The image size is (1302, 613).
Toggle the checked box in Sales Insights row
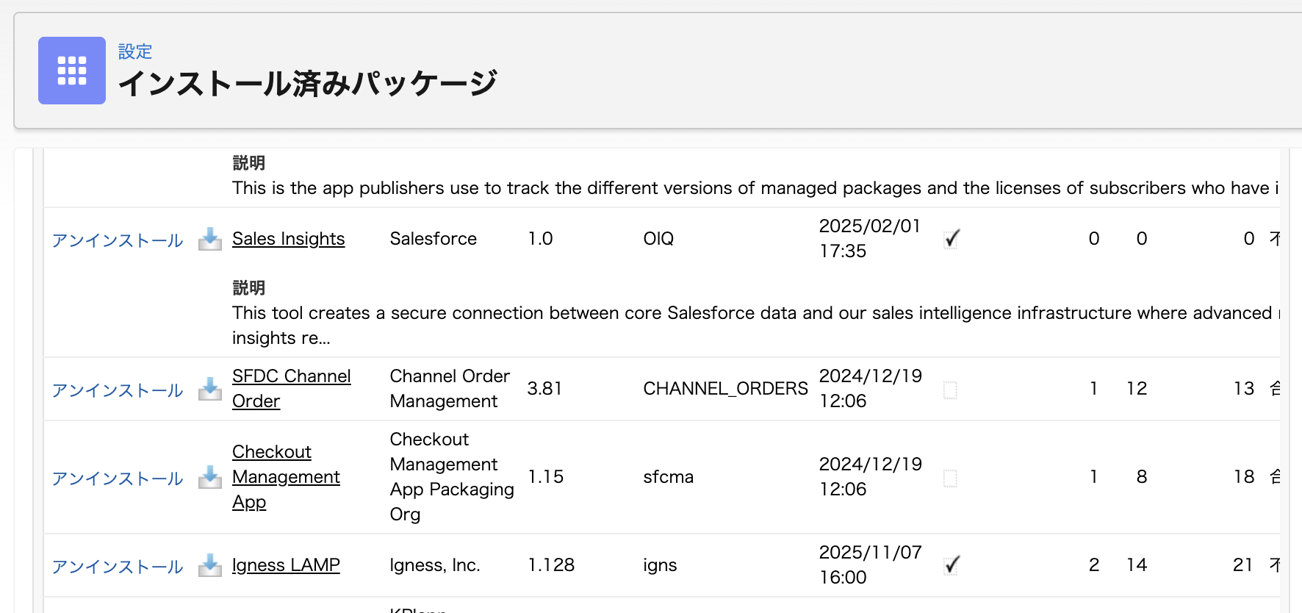pos(952,239)
